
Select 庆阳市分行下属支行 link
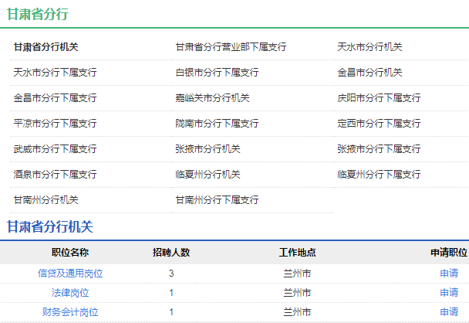point(379,98)
